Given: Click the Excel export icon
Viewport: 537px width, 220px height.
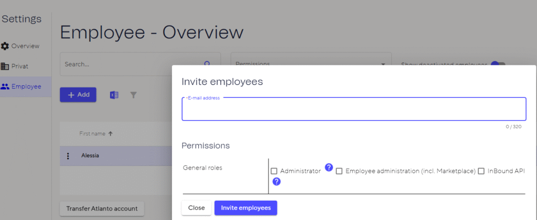Looking at the screenshot, I should tap(114, 95).
